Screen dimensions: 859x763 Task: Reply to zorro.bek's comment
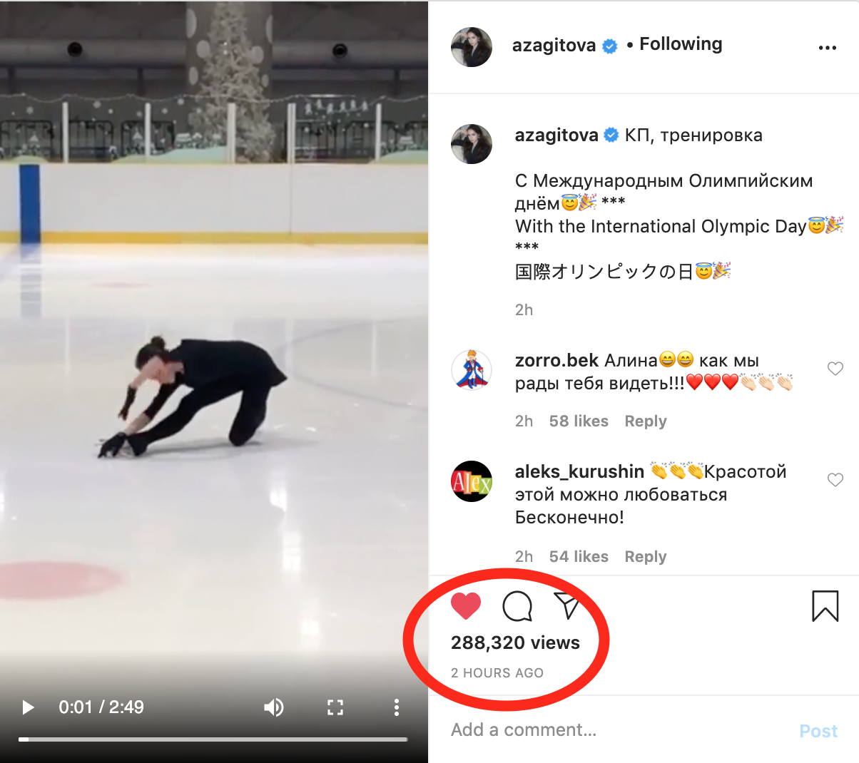point(646,421)
